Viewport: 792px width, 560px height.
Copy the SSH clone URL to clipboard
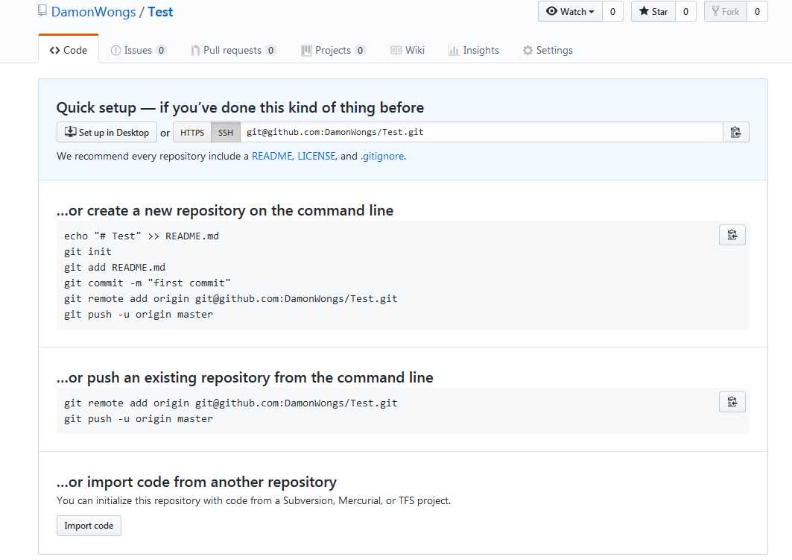tap(736, 133)
